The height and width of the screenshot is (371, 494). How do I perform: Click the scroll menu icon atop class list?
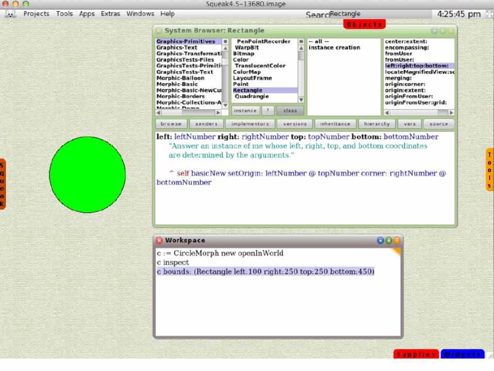tap(301, 42)
